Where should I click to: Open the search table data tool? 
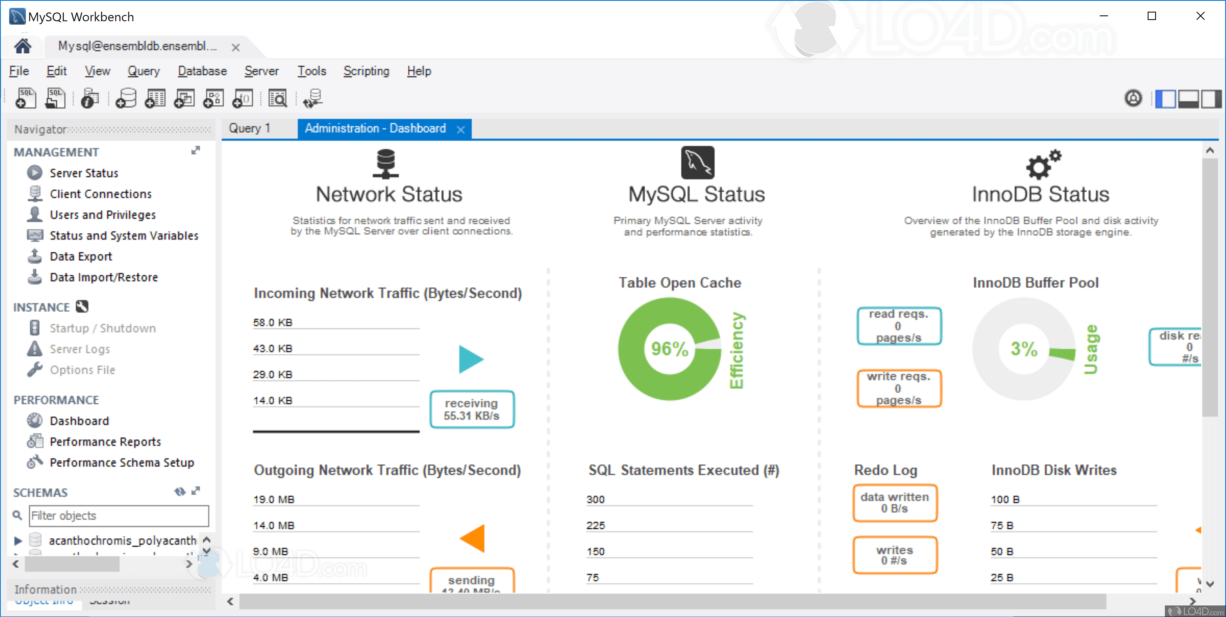click(x=278, y=98)
